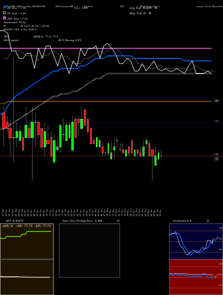Click the tallest red candle at the price peak

(85, 118)
